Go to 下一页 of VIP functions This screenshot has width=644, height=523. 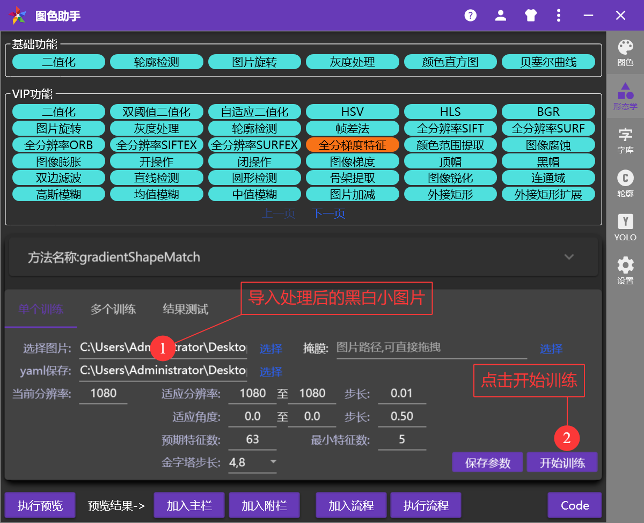(328, 213)
